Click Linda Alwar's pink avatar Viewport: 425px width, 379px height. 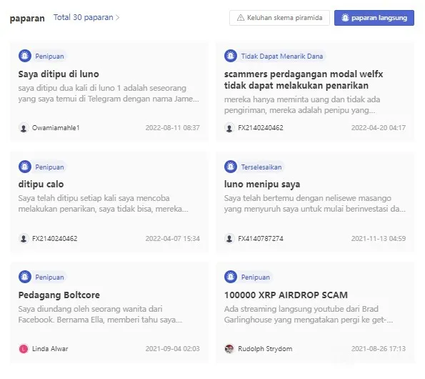click(24, 349)
